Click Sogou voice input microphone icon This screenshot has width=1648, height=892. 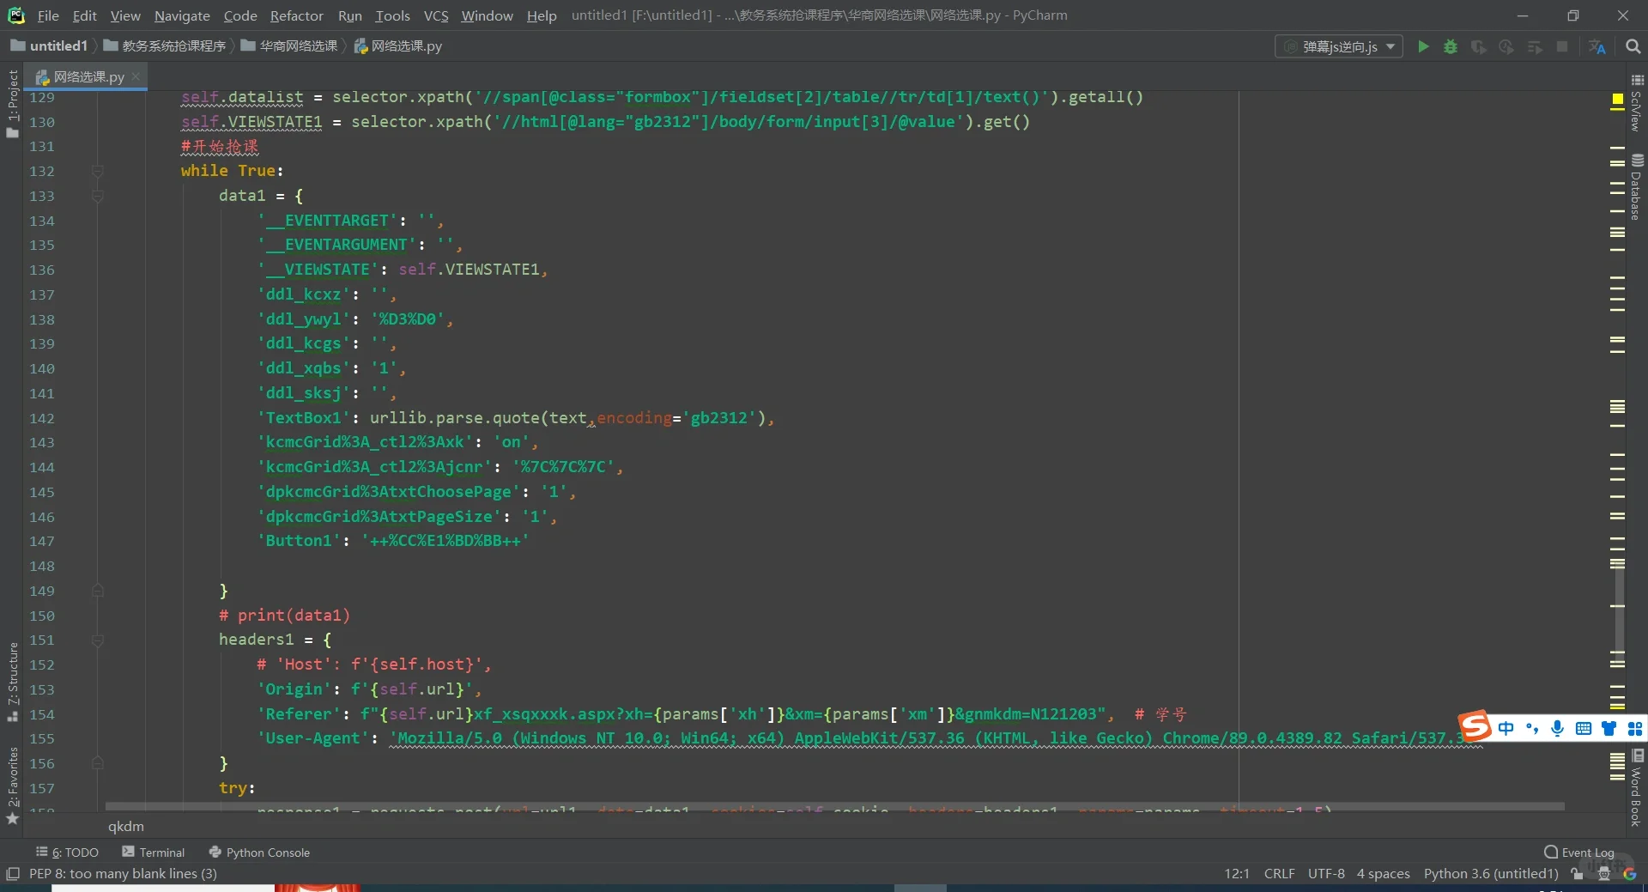pyautogui.click(x=1558, y=728)
